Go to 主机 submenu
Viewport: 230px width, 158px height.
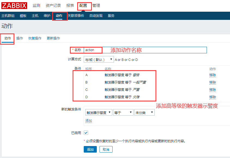coord(35,16)
